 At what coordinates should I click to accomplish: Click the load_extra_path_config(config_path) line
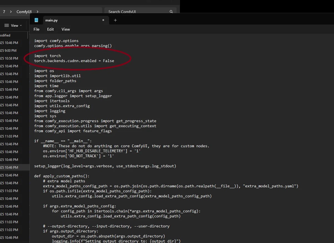click(121, 216)
